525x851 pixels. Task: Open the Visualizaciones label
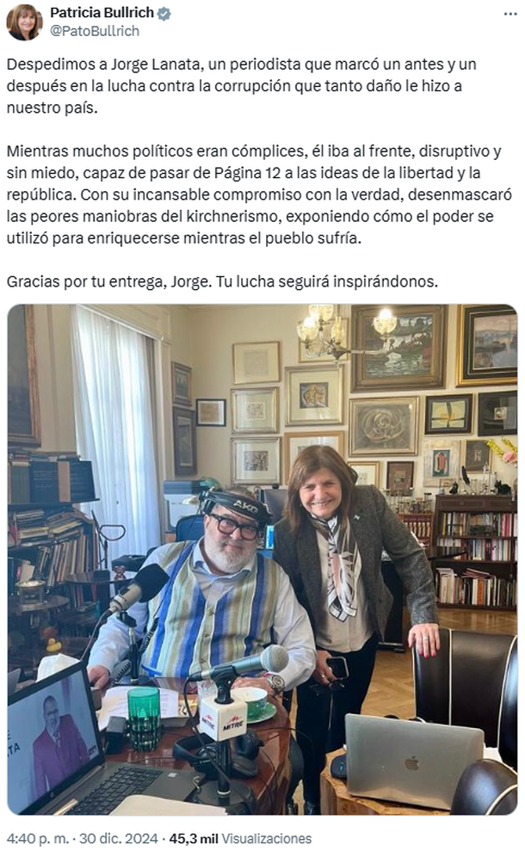point(267,838)
